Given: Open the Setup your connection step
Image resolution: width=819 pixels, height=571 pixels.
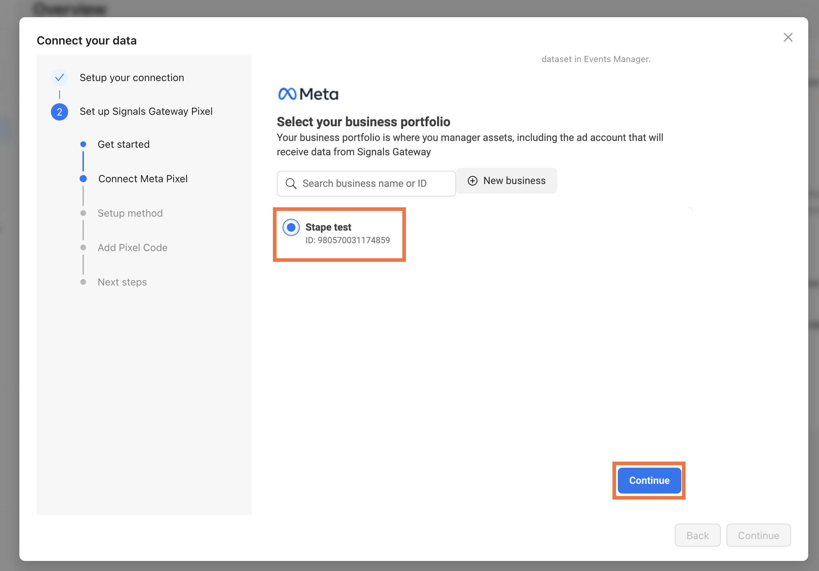Looking at the screenshot, I should [132, 77].
